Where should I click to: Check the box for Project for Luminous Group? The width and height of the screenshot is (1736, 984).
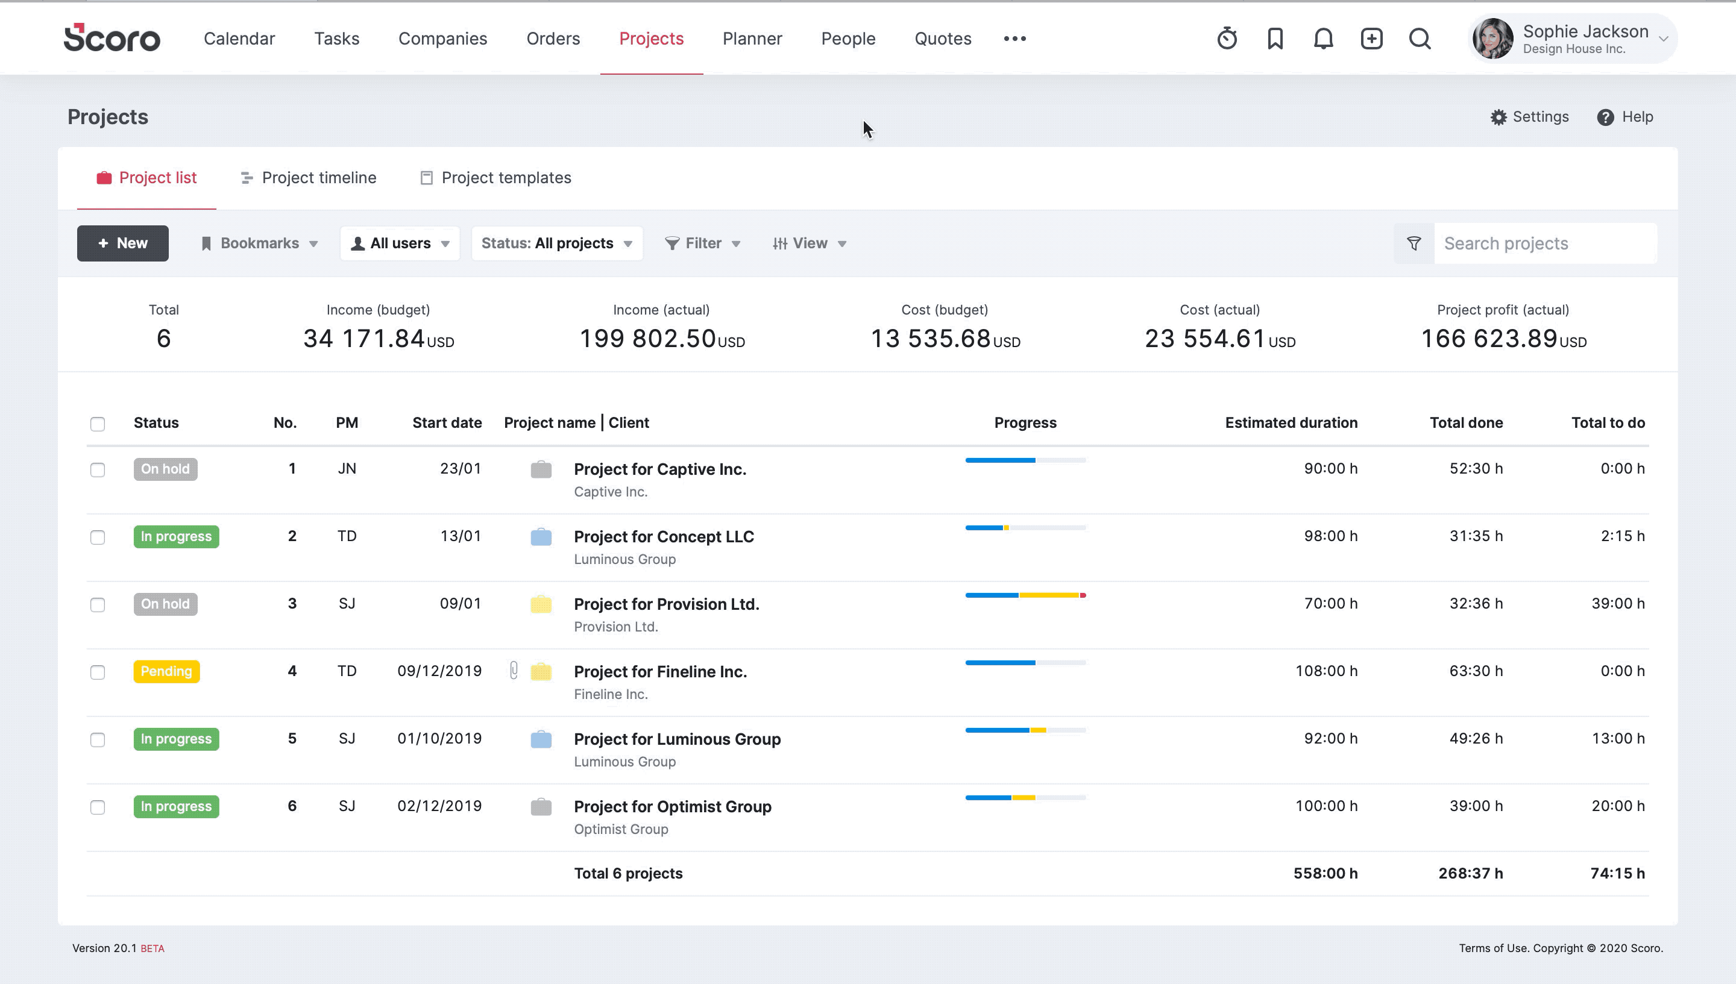[97, 740]
